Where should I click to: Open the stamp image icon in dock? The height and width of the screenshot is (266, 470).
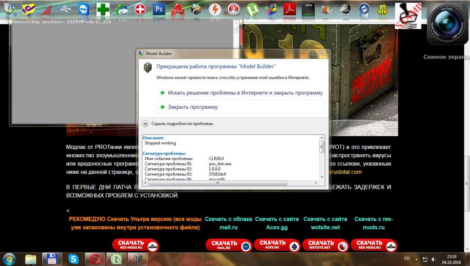[x=408, y=15]
